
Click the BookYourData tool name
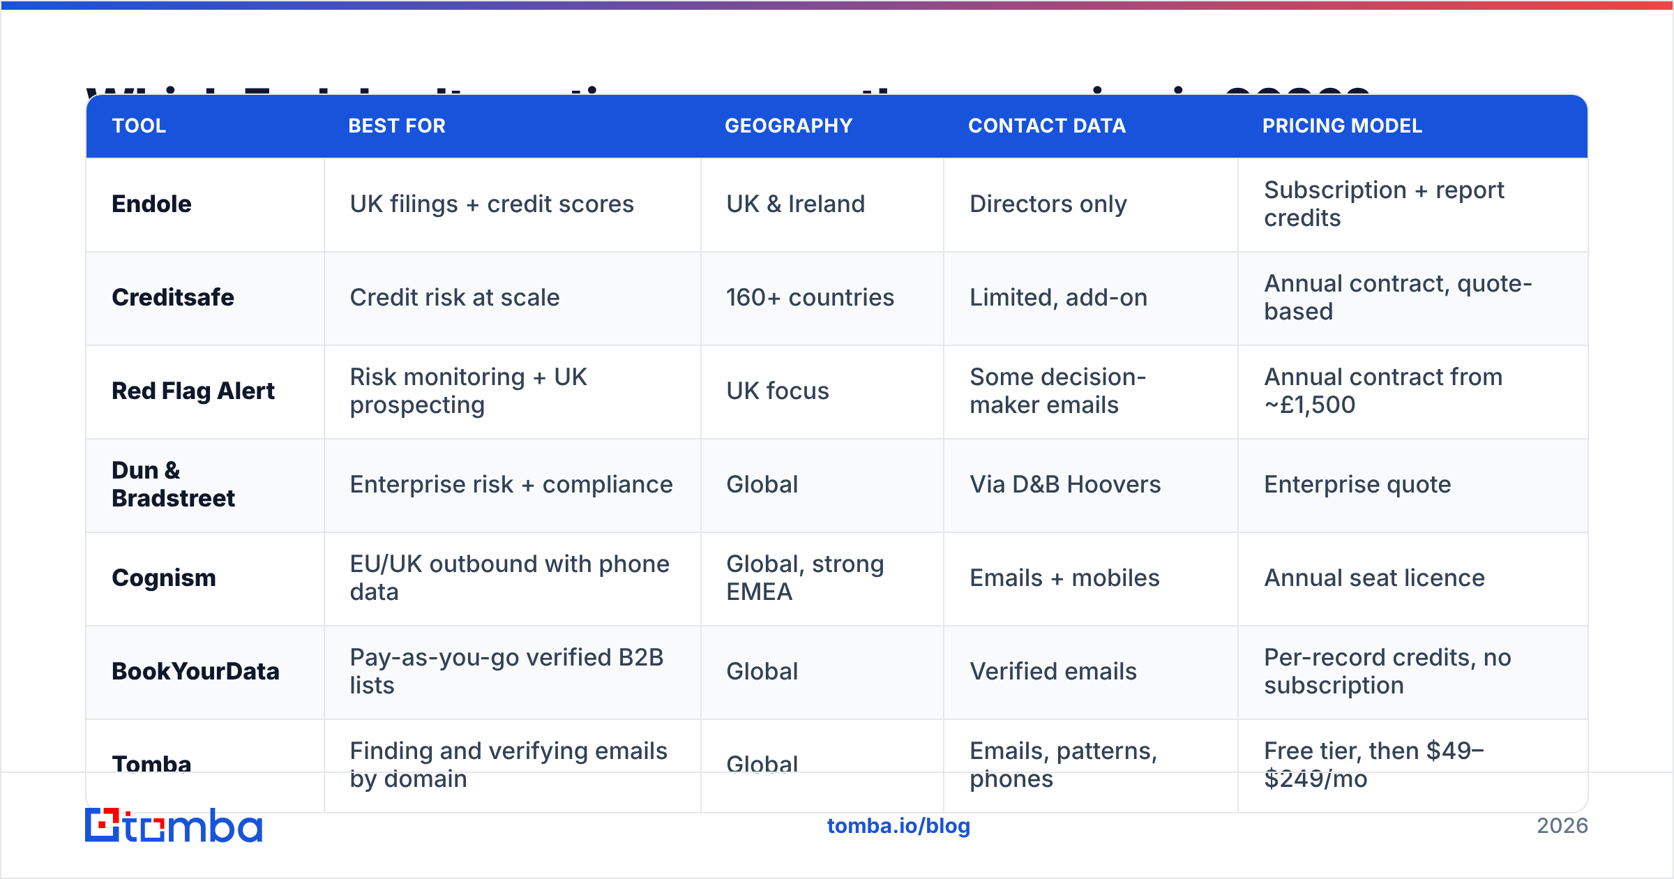coord(195,671)
